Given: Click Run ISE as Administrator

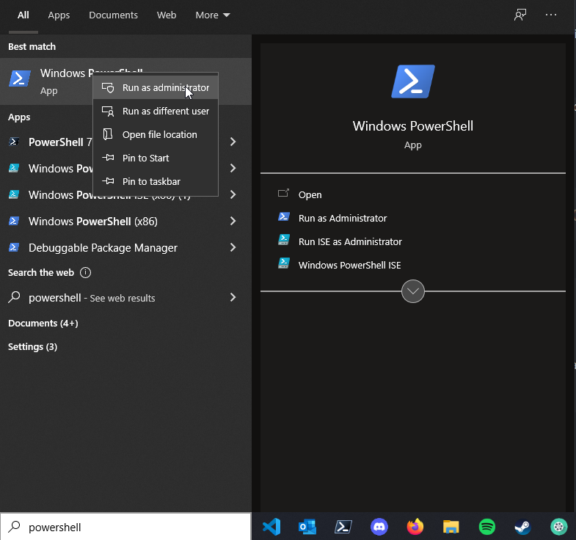Looking at the screenshot, I should [x=350, y=241].
